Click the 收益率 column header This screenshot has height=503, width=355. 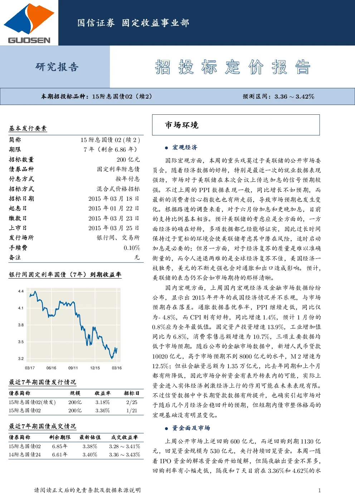[x=103, y=393]
